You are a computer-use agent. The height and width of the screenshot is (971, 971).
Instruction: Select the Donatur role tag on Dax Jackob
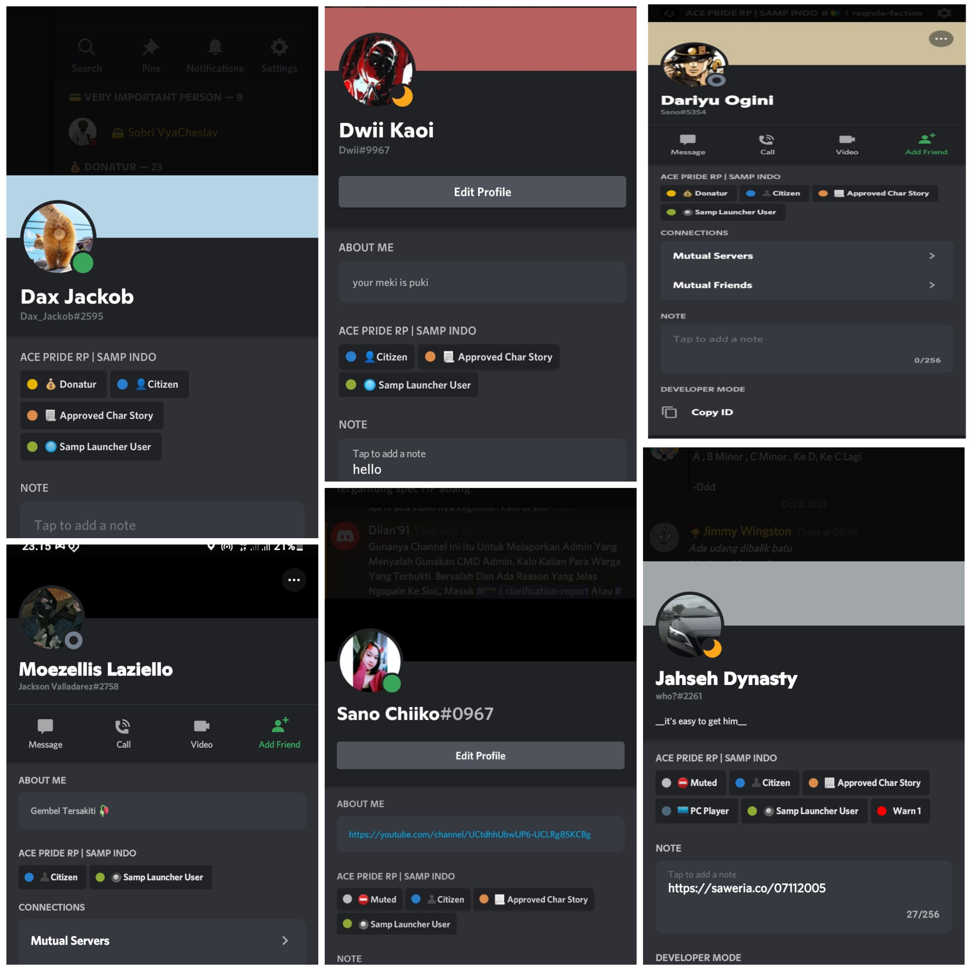click(x=63, y=385)
